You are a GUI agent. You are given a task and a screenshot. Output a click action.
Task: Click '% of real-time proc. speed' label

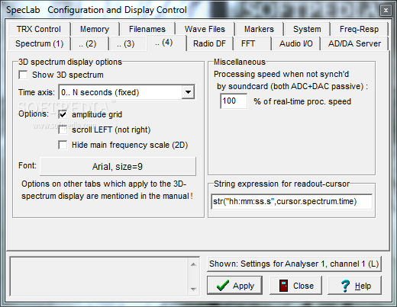[302, 101]
